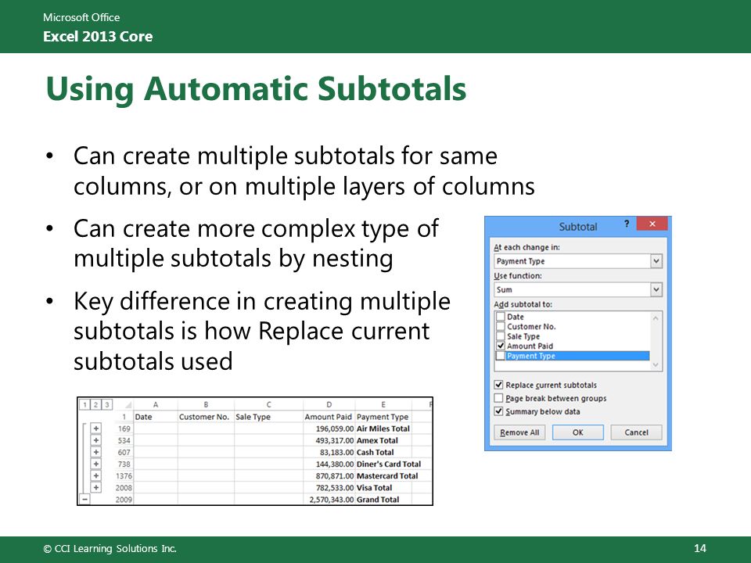Click cell with 493,317.00

click(x=329, y=440)
